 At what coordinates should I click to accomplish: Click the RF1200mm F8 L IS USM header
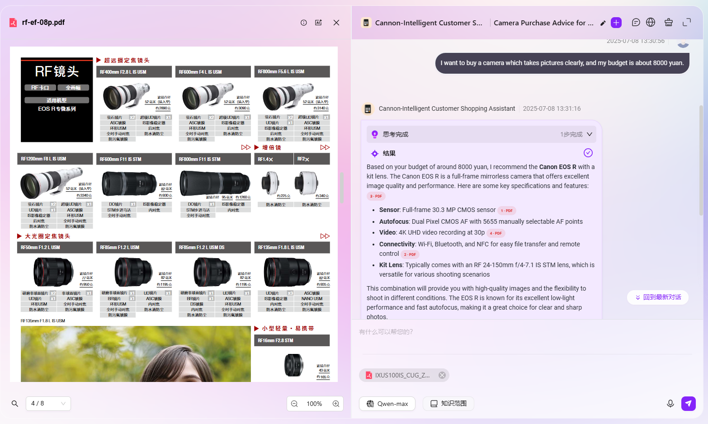coord(55,159)
